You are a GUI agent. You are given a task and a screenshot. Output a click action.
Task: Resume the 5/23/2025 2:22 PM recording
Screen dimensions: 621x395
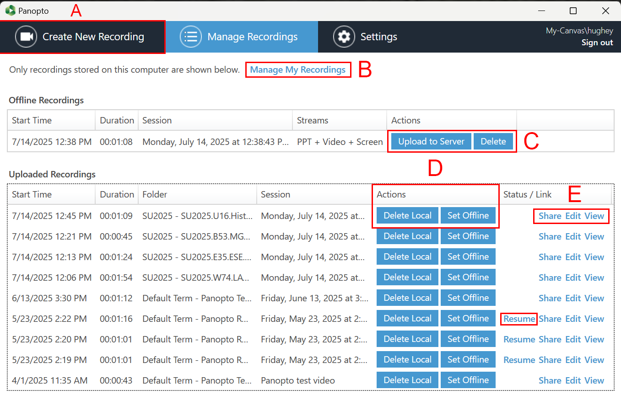coord(519,319)
